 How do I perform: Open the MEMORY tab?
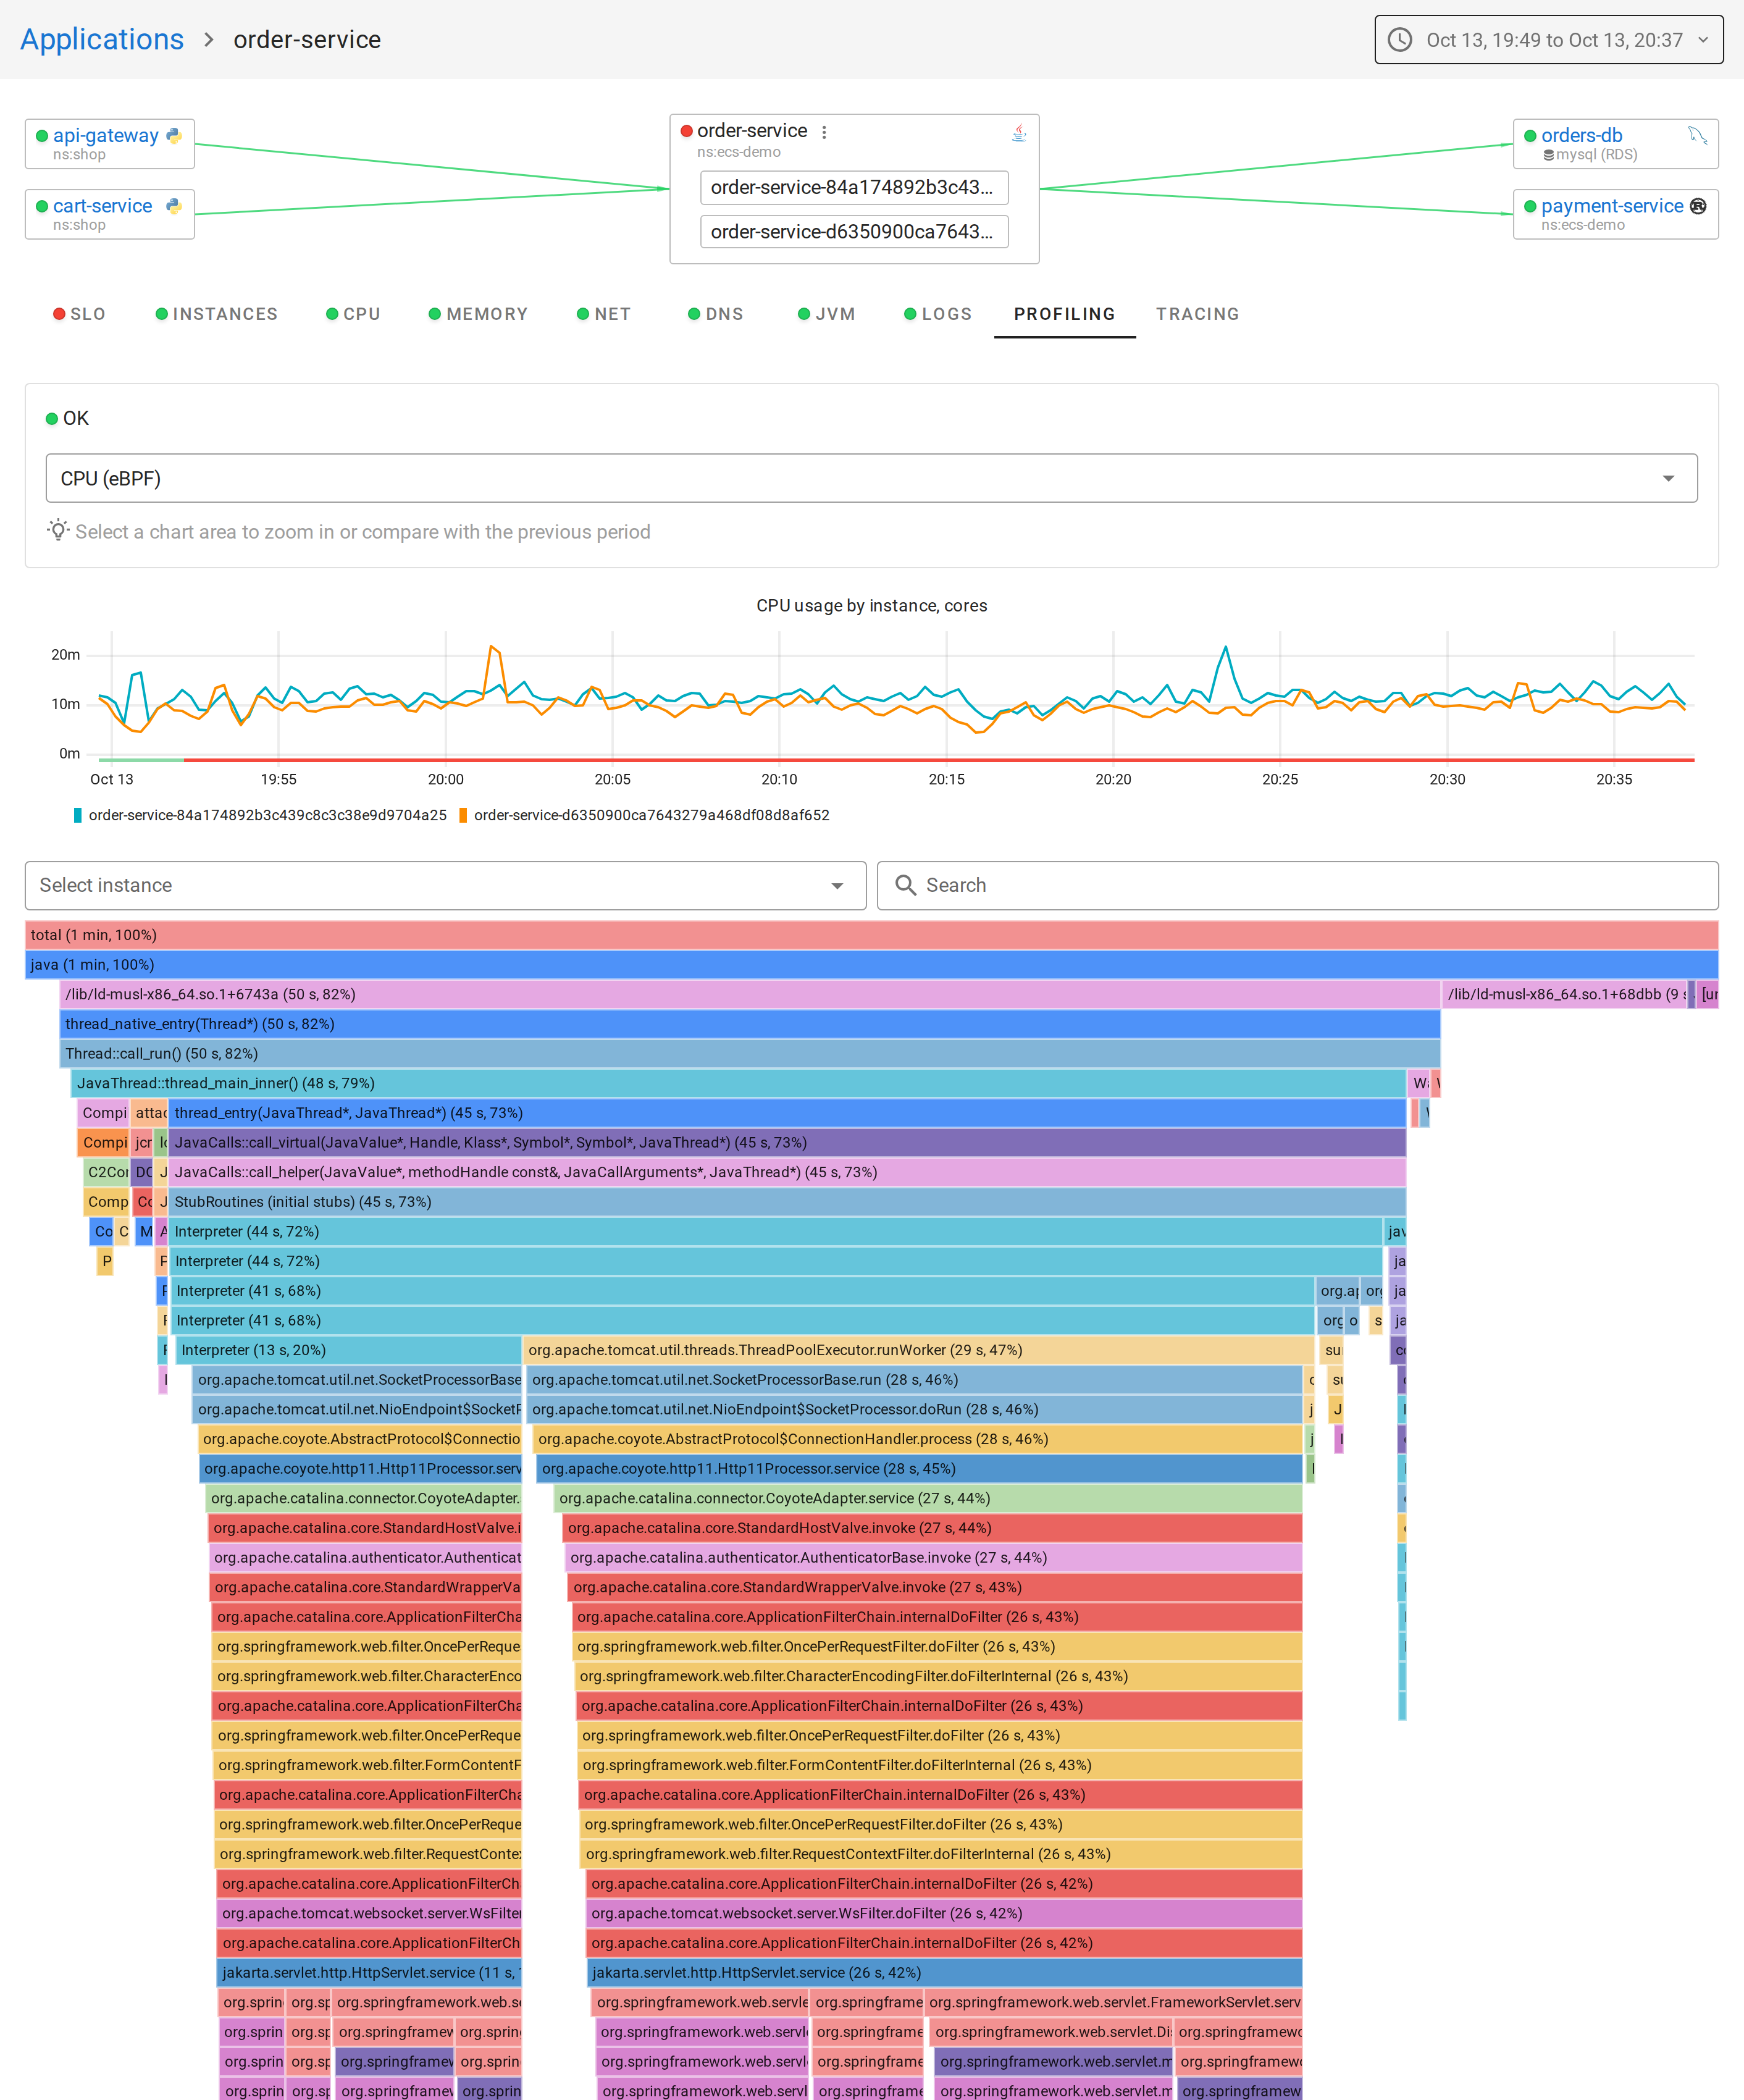click(478, 314)
